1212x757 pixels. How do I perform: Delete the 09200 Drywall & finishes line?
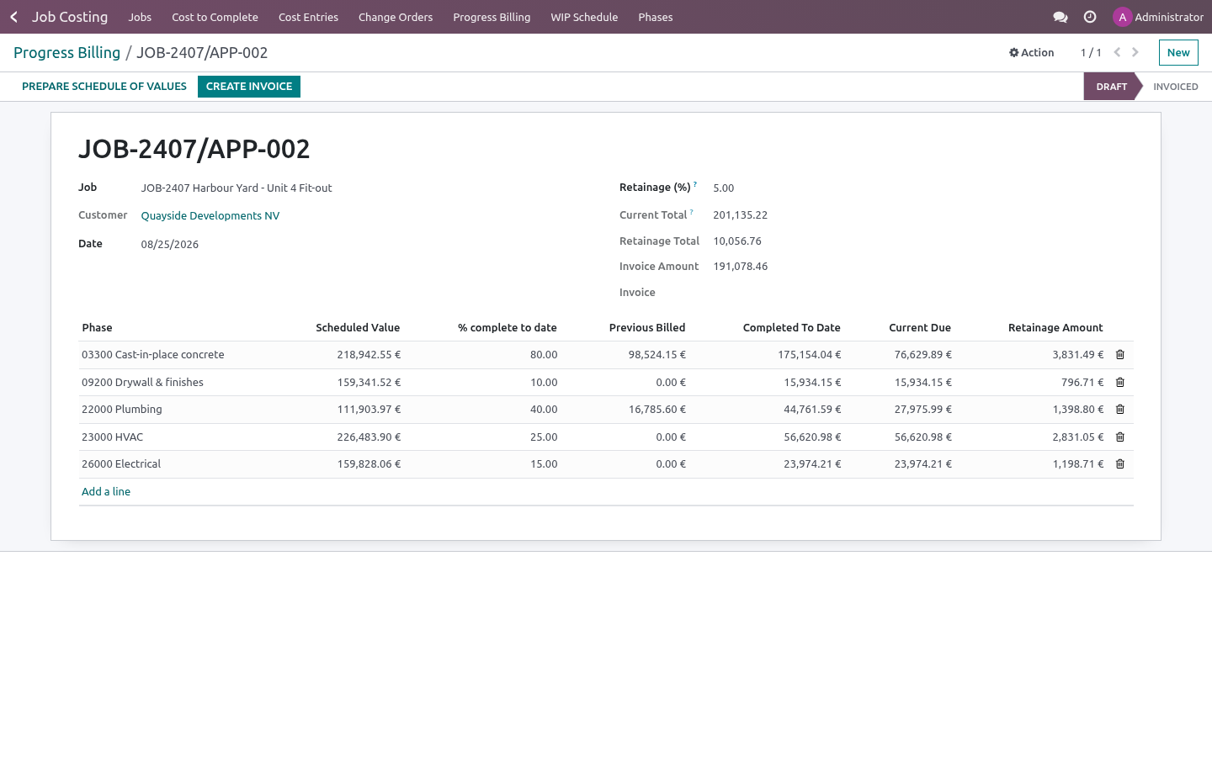pos(1120,383)
